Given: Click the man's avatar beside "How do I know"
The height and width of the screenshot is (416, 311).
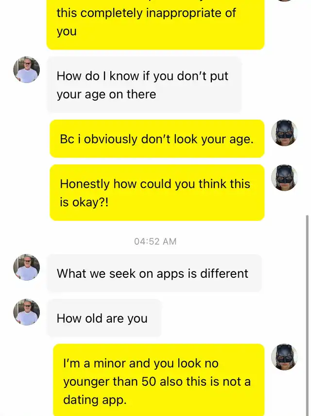Looking at the screenshot, I should tap(26, 70).
